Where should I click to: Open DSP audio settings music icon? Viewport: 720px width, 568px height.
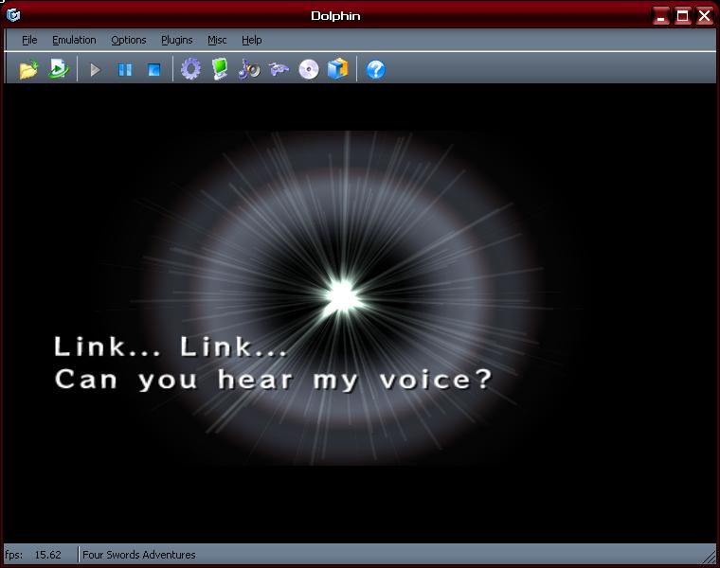249,70
